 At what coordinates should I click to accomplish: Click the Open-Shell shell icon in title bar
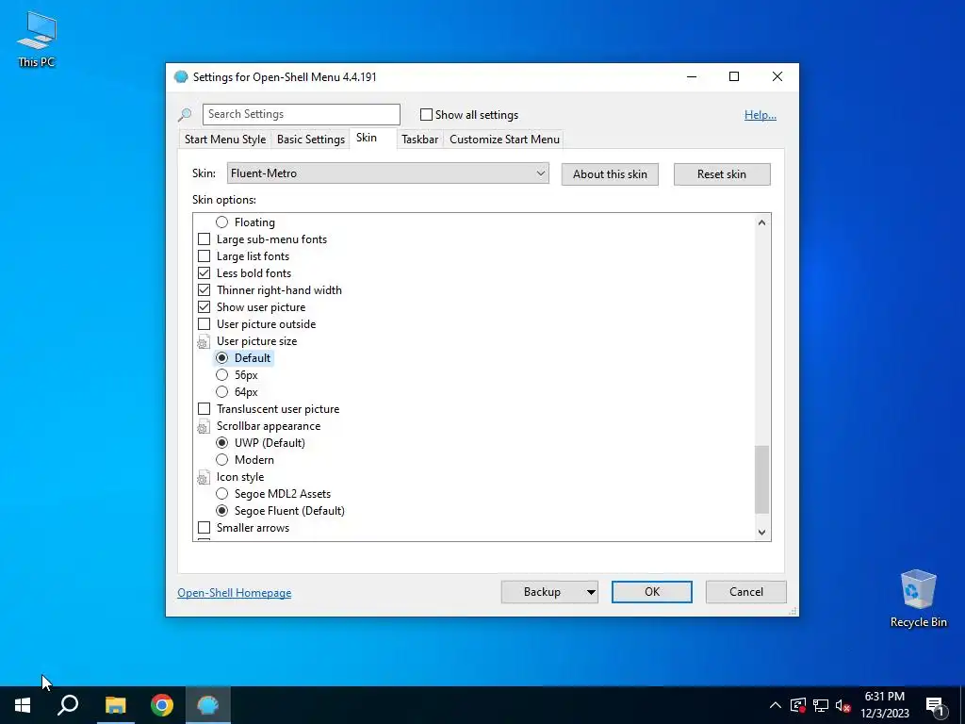pyautogui.click(x=181, y=77)
